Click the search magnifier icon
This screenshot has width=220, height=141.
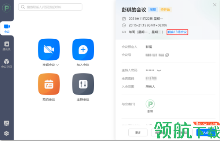23,7
